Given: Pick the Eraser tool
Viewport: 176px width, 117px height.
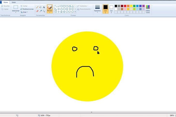Looking at the screenshot, I should (37, 11).
